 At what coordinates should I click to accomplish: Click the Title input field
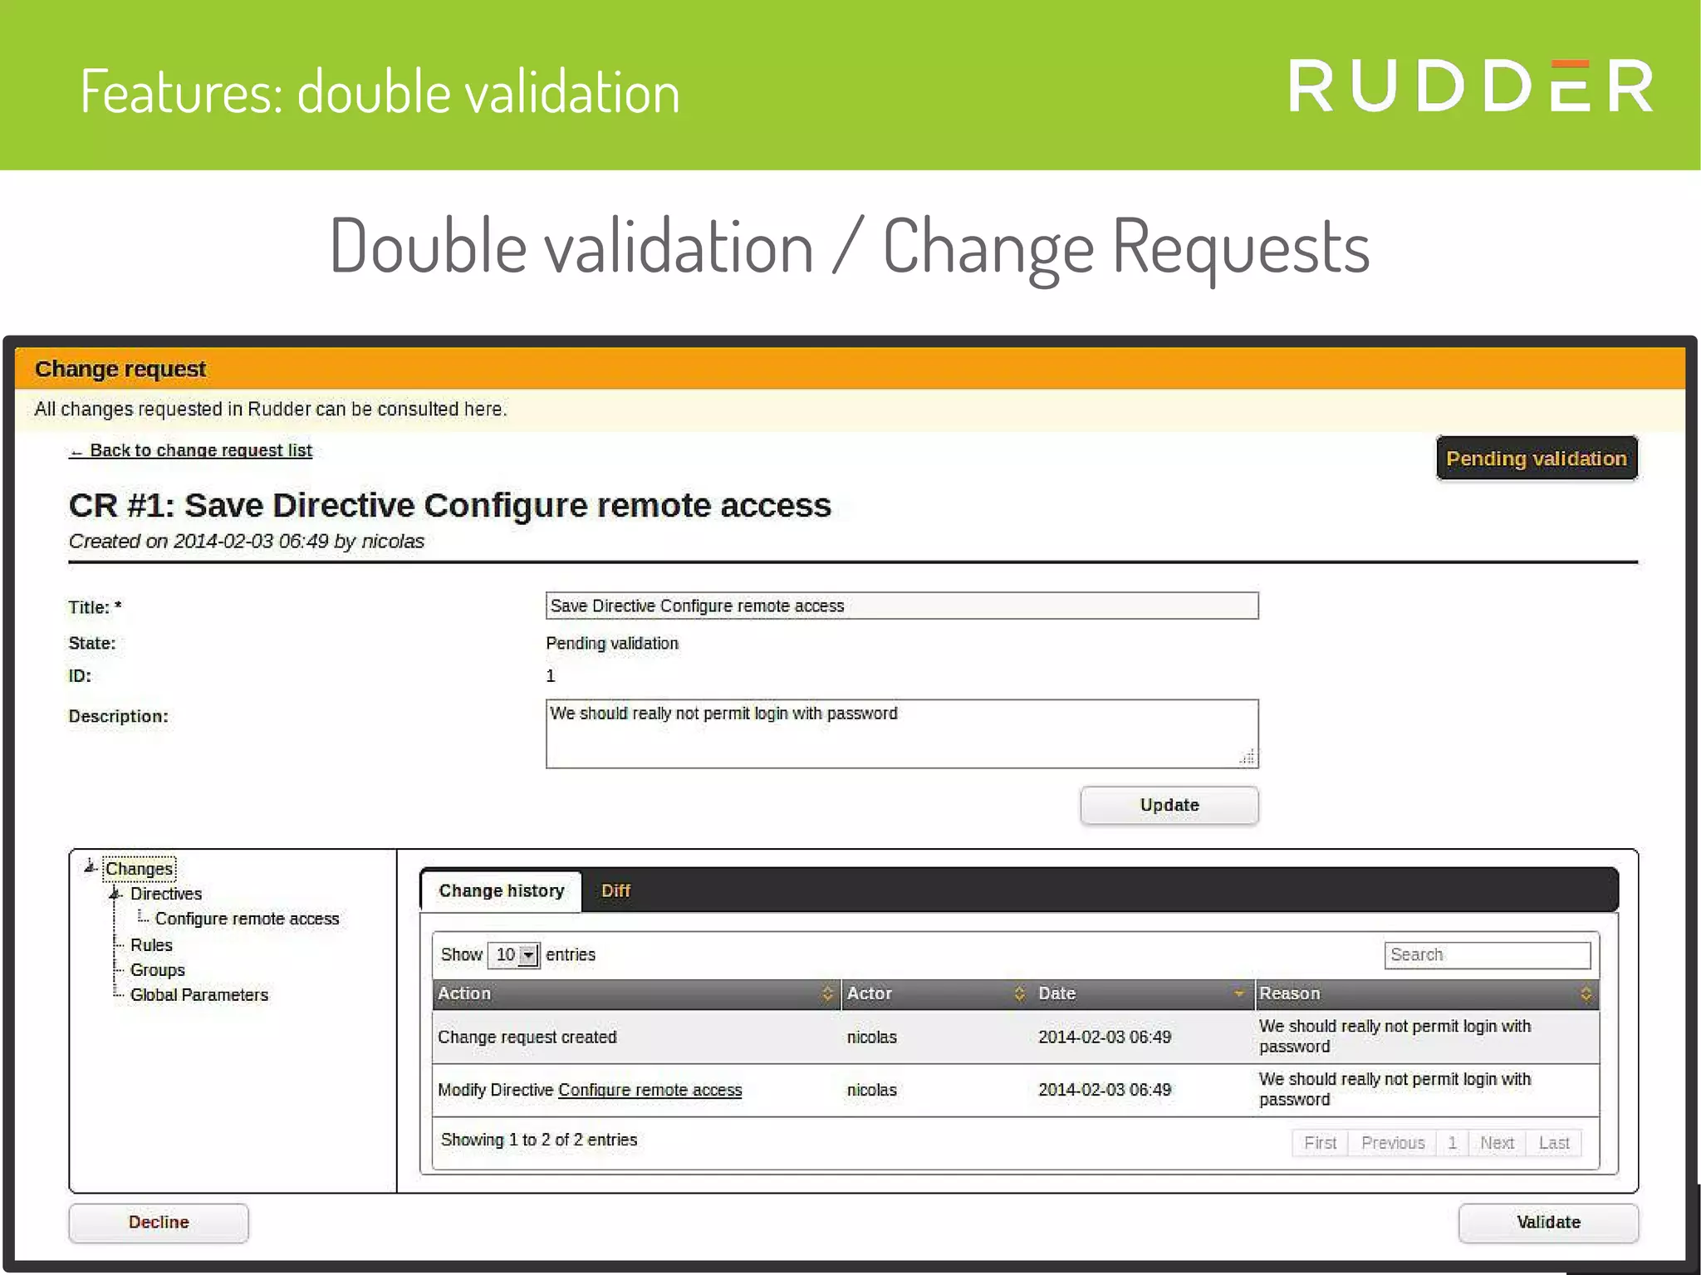click(901, 606)
